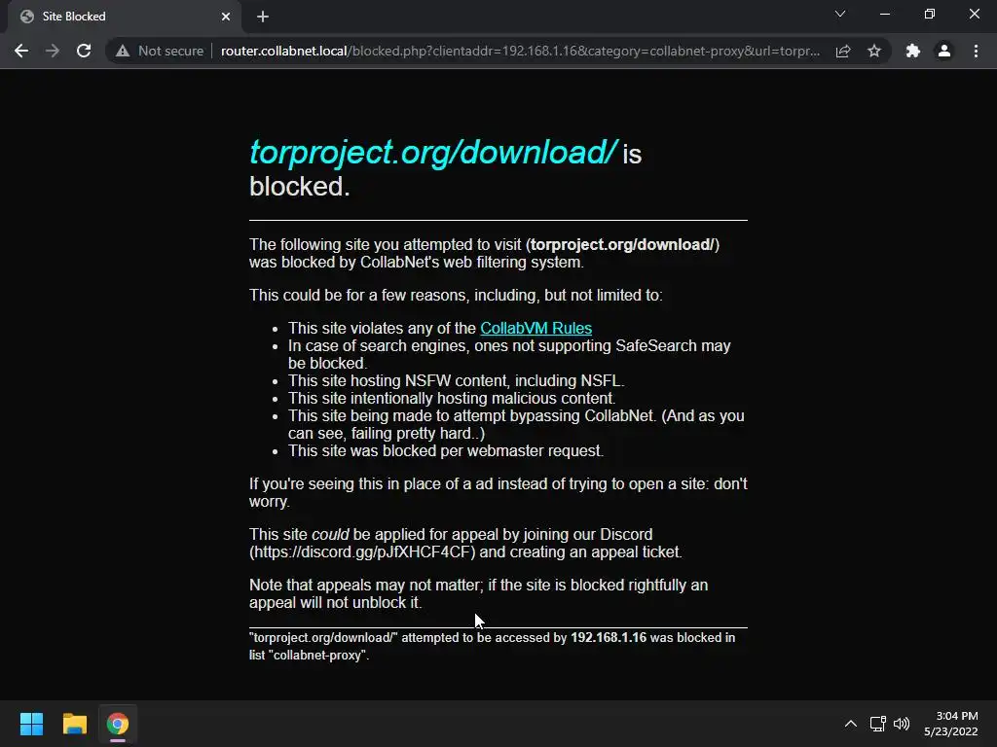
Task: Open the Windows Start menu
Action: click(x=32, y=724)
